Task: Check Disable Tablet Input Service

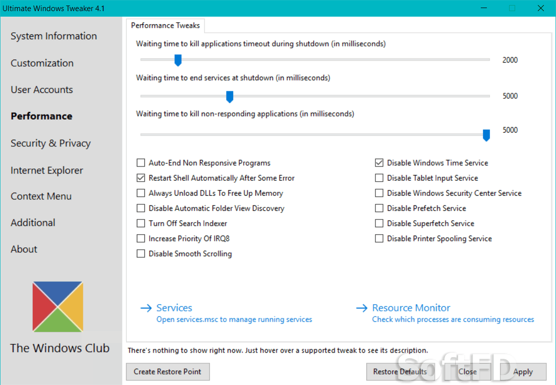Action: pyautogui.click(x=379, y=178)
